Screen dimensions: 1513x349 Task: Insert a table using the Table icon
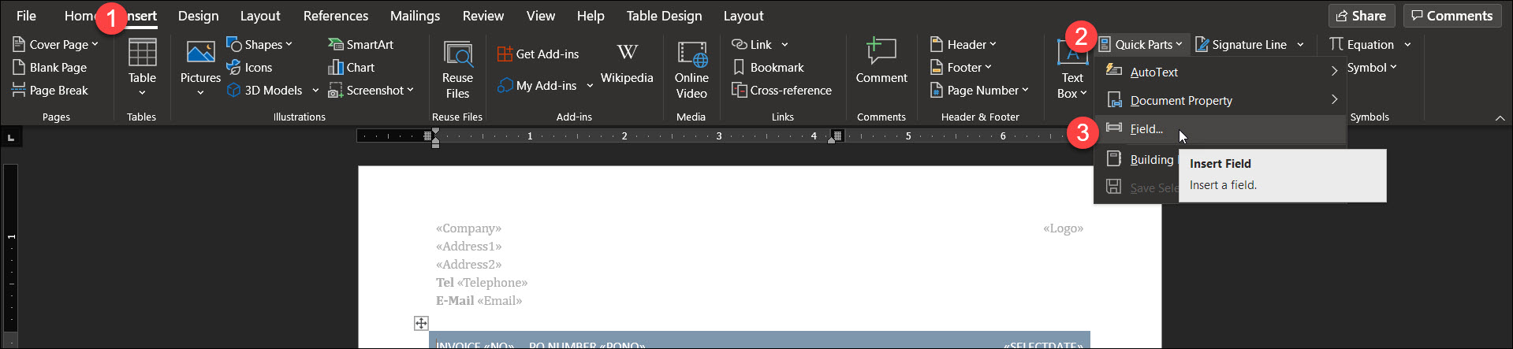pos(142,54)
